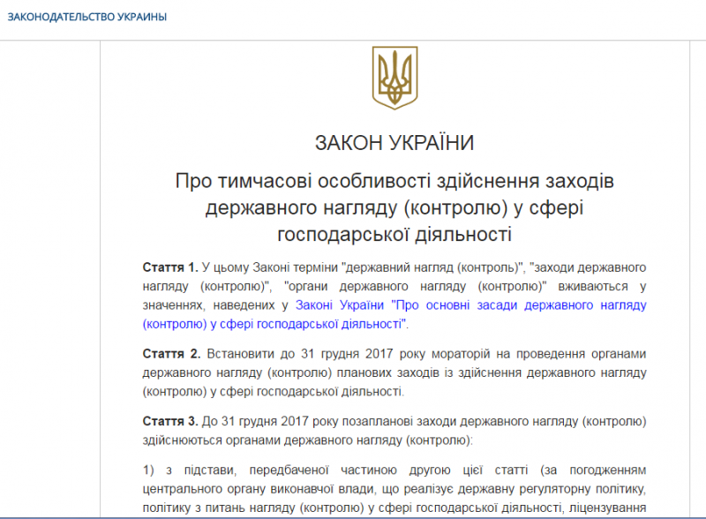Click the phrase "(за погодженням" in item 1
Screen dimensions: 706x519
tap(603, 467)
